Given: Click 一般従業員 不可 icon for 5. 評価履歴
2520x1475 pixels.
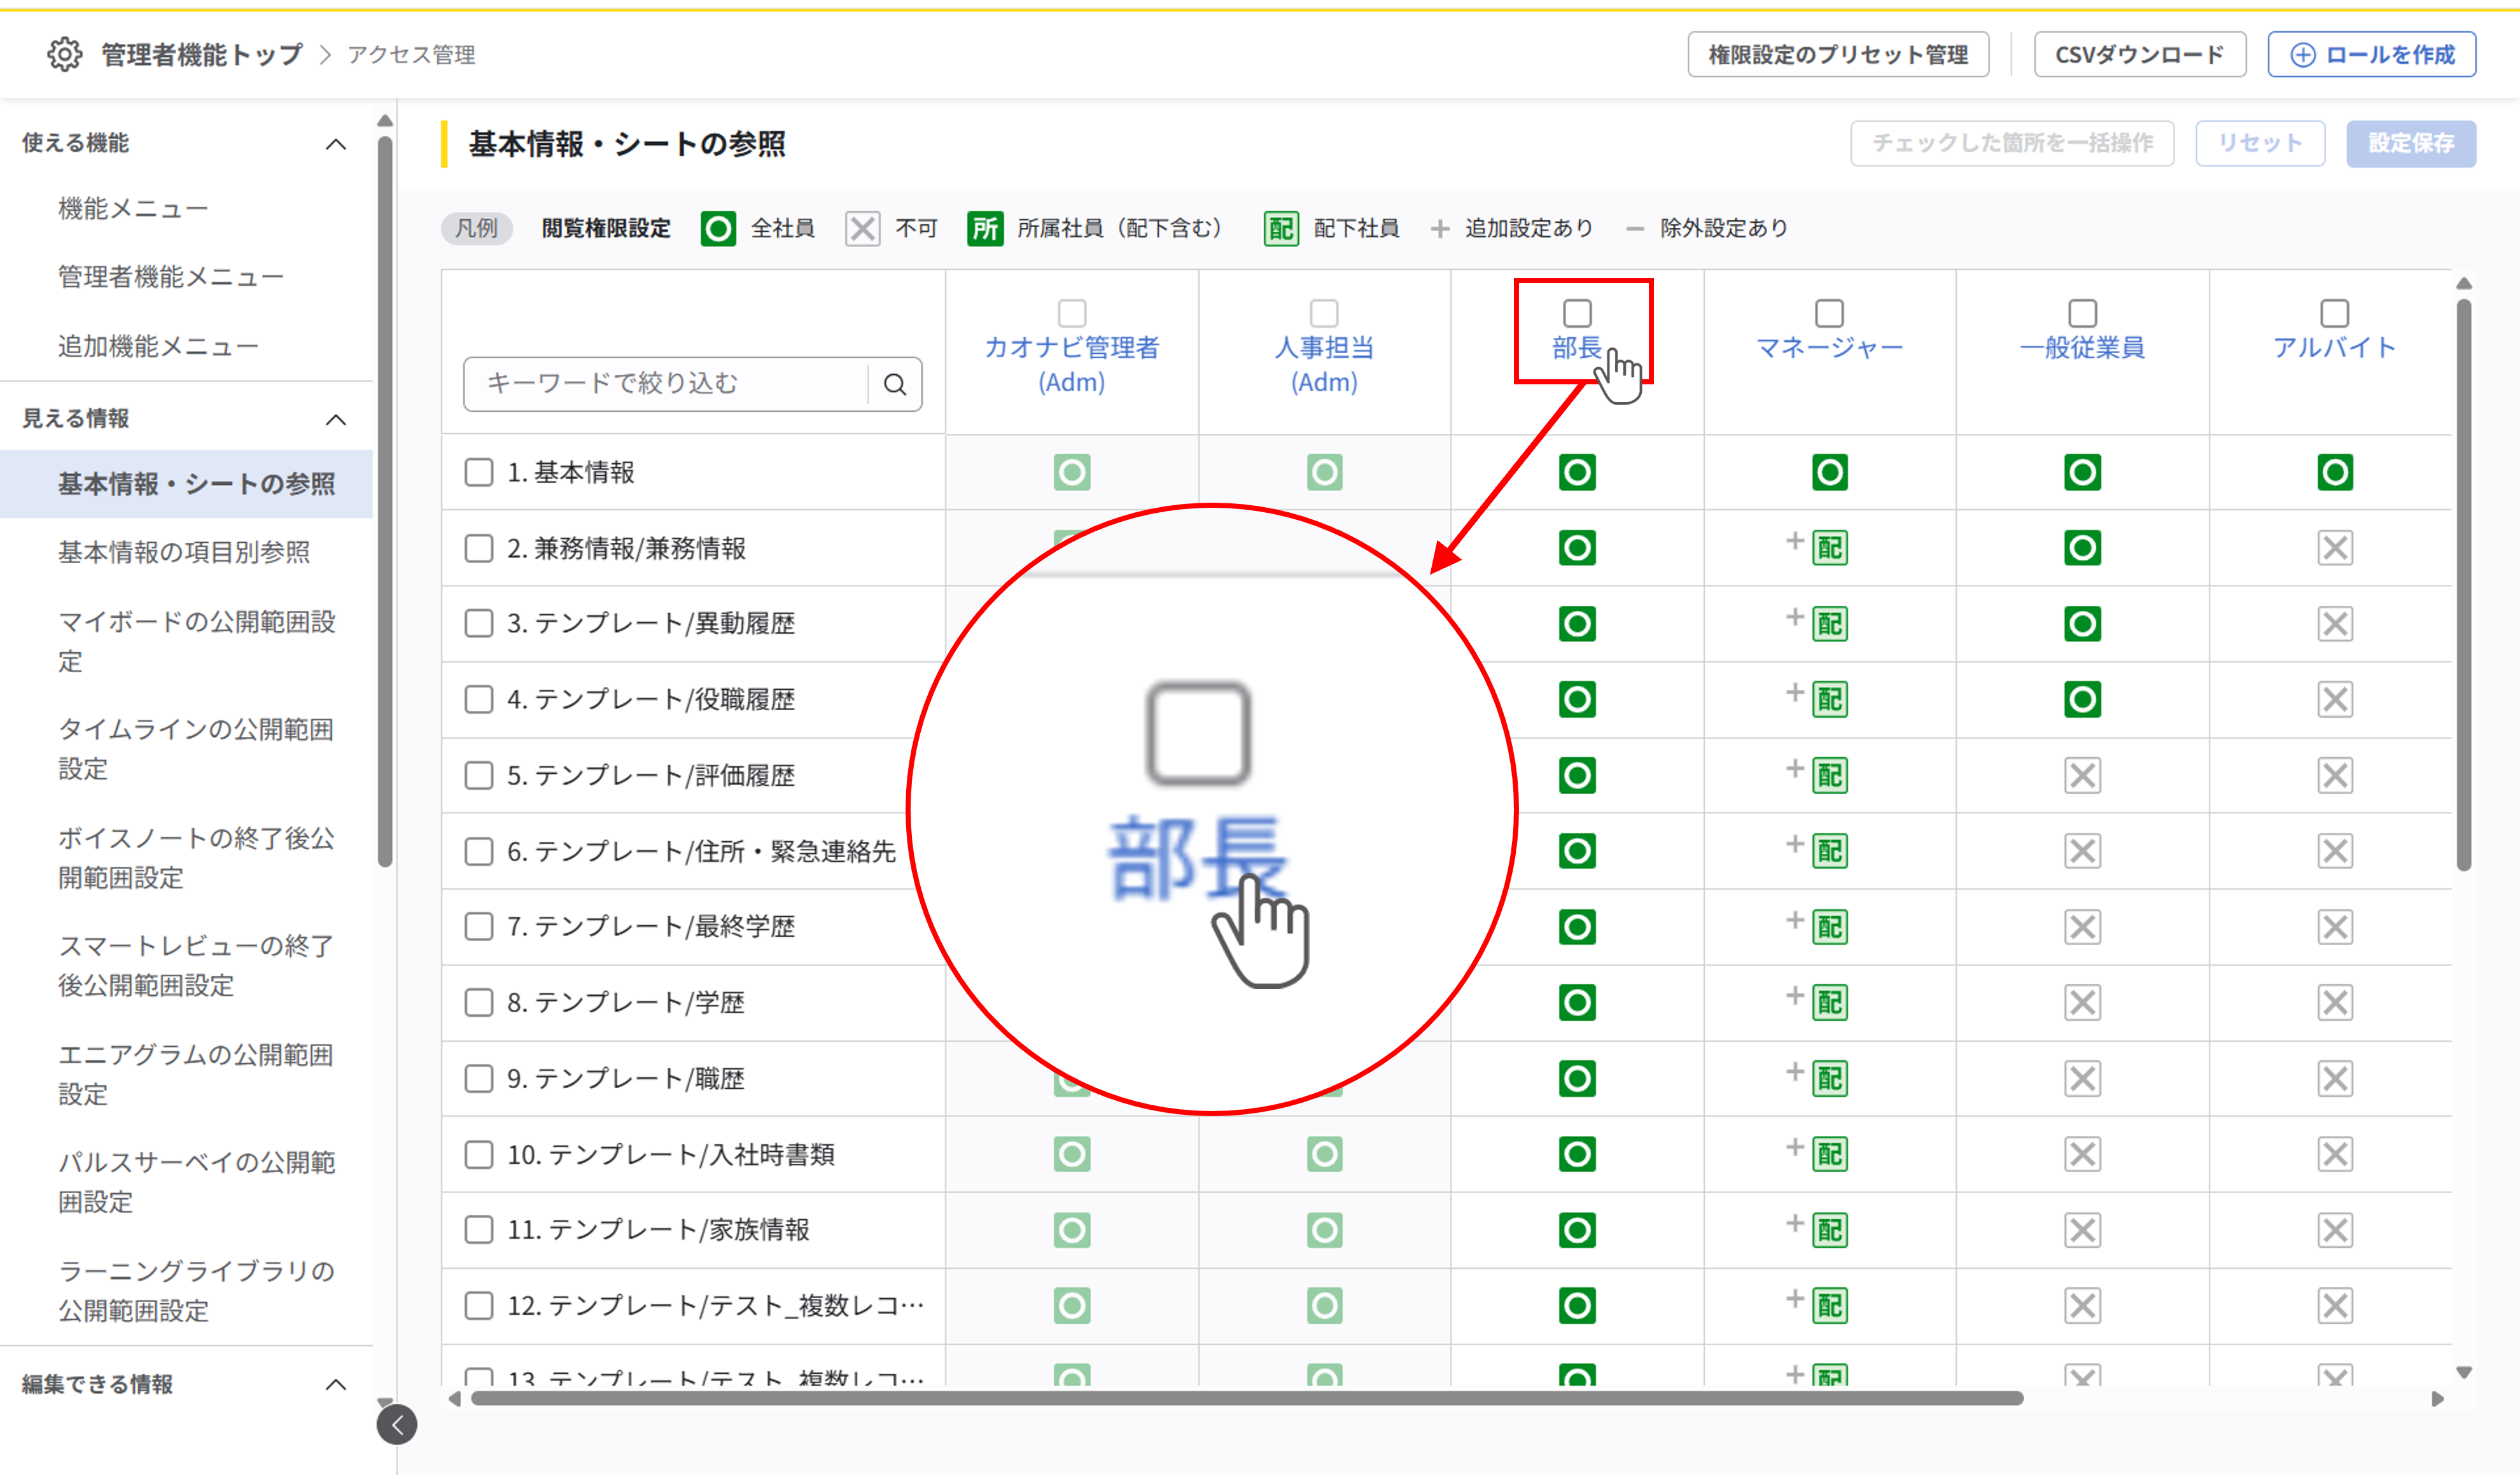Looking at the screenshot, I should (2082, 775).
